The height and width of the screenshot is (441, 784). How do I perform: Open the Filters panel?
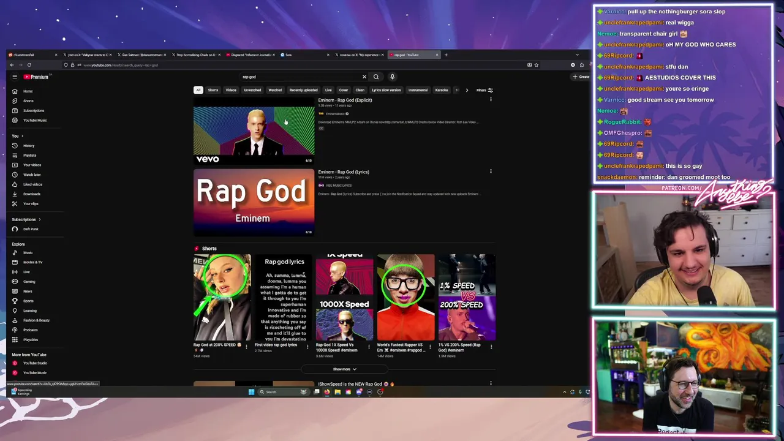[x=484, y=90]
